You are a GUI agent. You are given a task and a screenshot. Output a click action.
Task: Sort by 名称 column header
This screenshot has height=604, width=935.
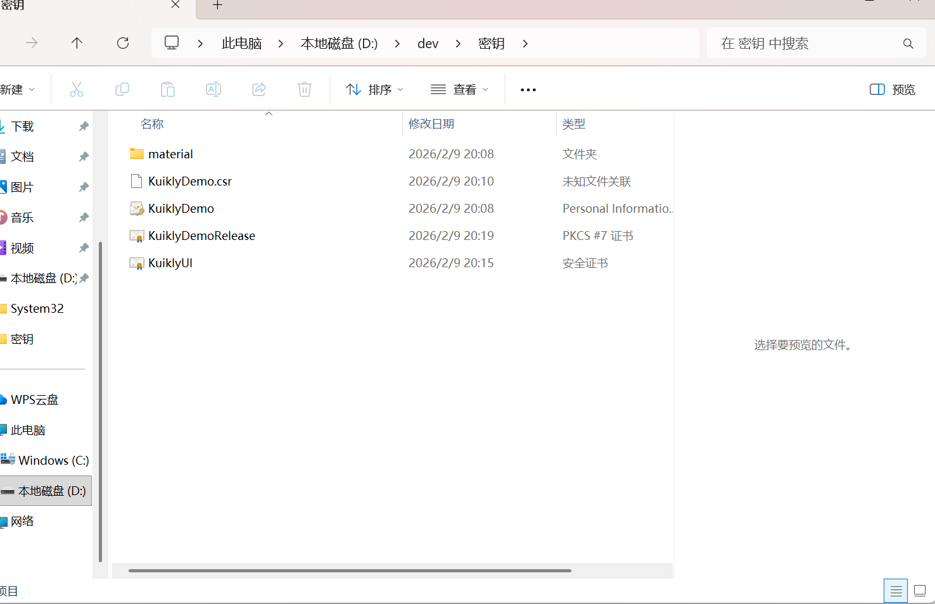click(152, 124)
